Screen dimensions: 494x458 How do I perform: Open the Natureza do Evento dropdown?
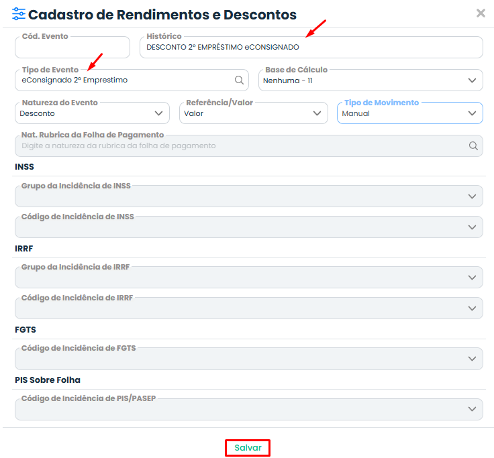(x=93, y=113)
